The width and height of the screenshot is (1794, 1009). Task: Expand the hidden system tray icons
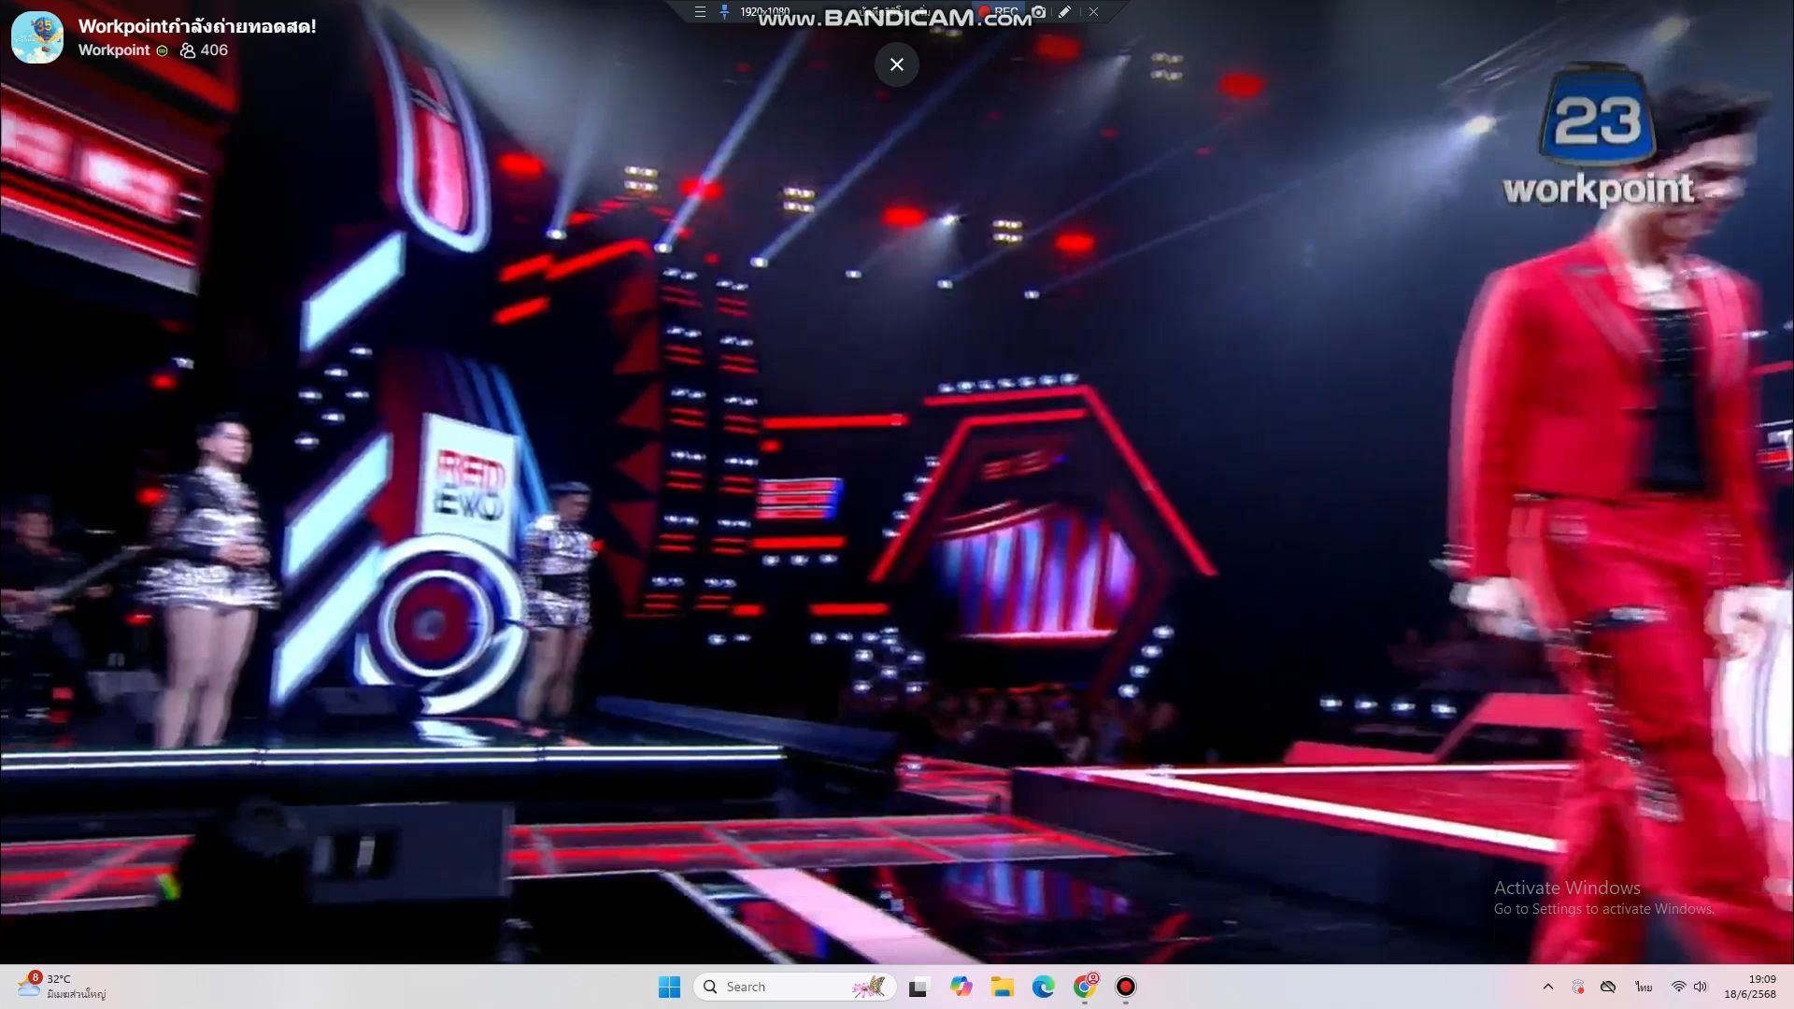[1547, 987]
